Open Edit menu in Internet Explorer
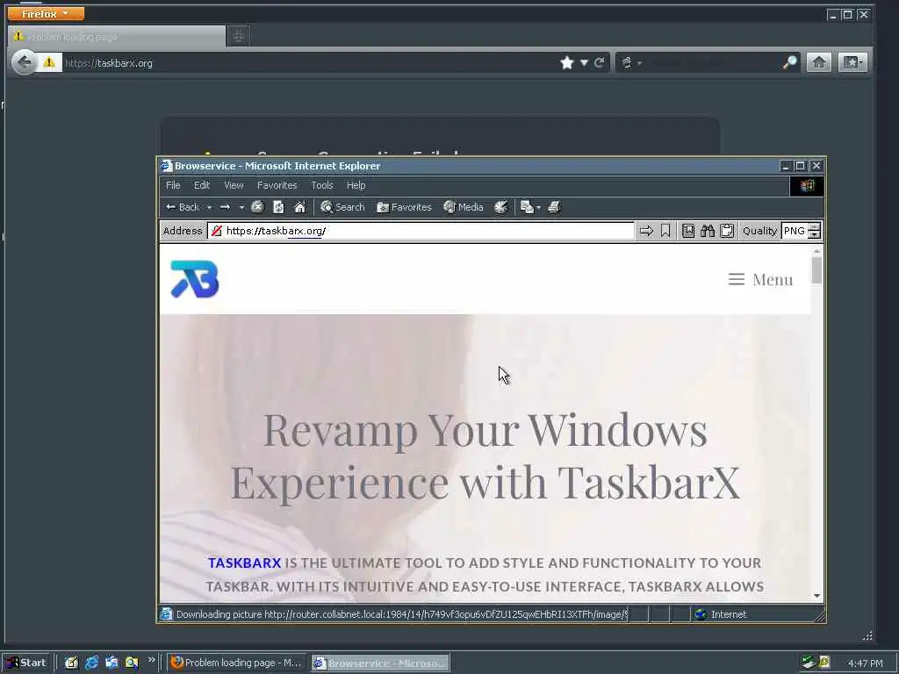Image resolution: width=899 pixels, height=674 pixels. click(x=202, y=185)
